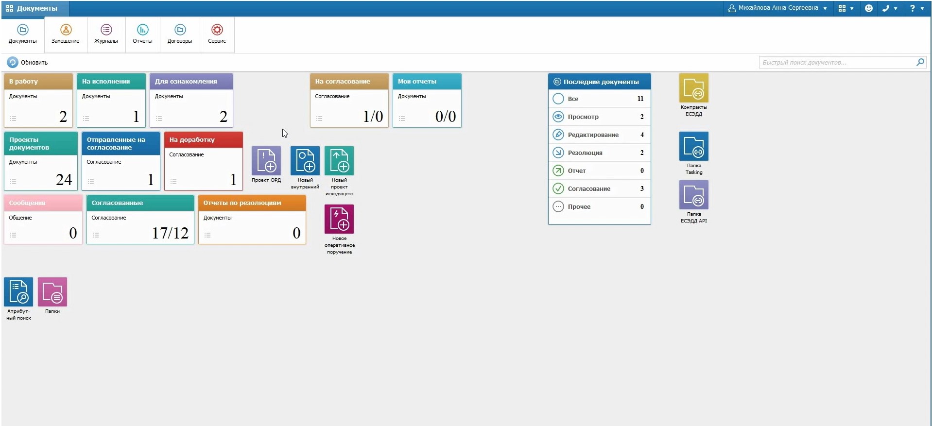This screenshot has height=426, width=932.
Task: Click the search magnifier icon
Action: [x=920, y=62]
